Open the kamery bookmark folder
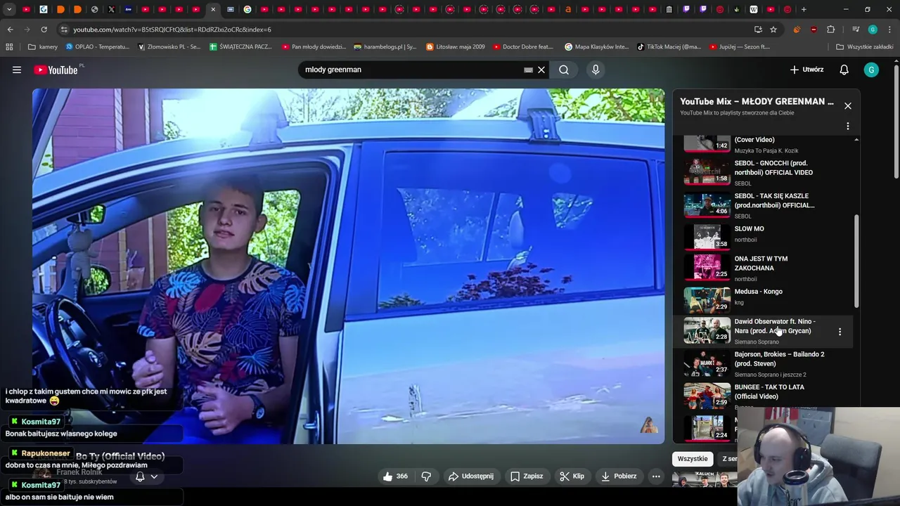 (x=43, y=47)
